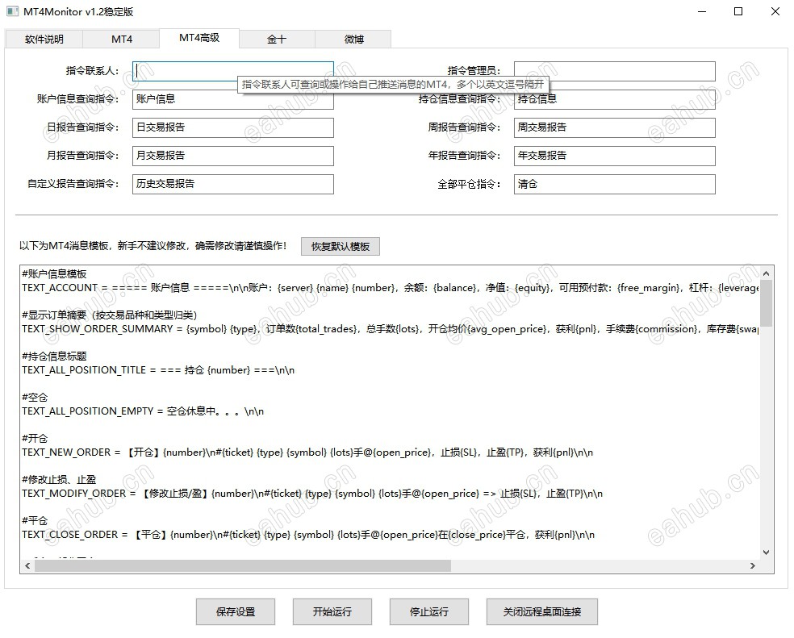Minimize the MT4Monitor window
Image resolution: width=794 pixels, height=638 pixels.
tap(702, 11)
